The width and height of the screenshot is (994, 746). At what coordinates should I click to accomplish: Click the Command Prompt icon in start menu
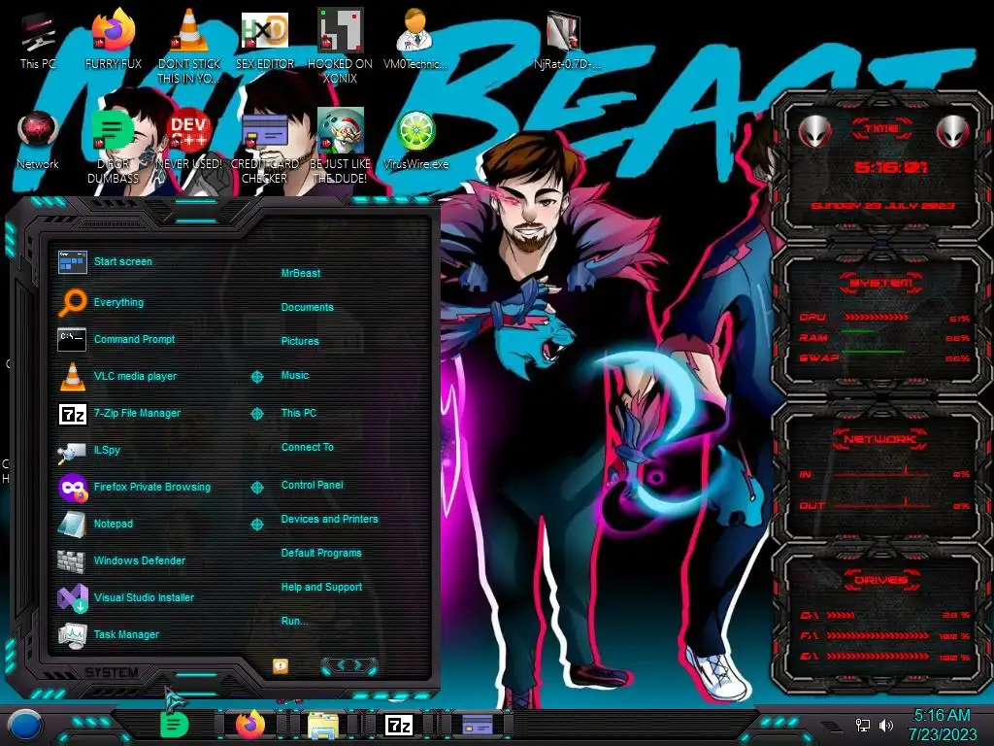pos(72,339)
